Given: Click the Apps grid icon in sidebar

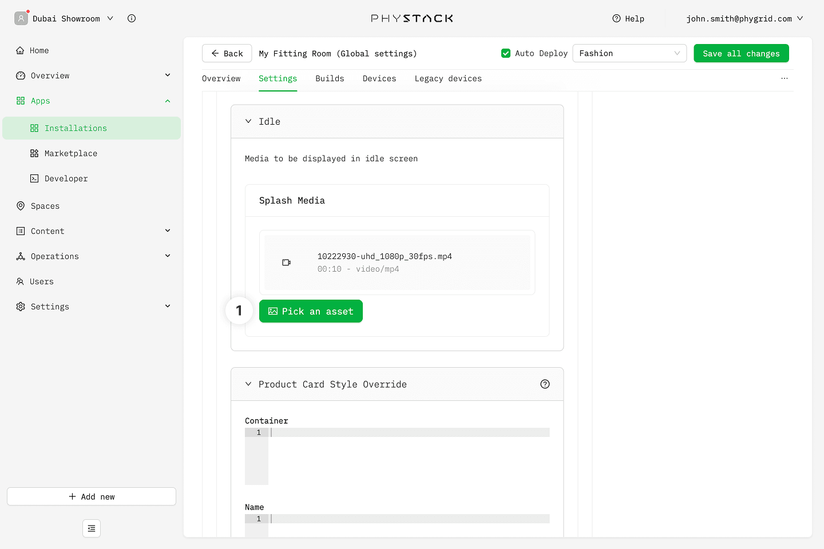Looking at the screenshot, I should pyautogui.click(x=21, y=101).
